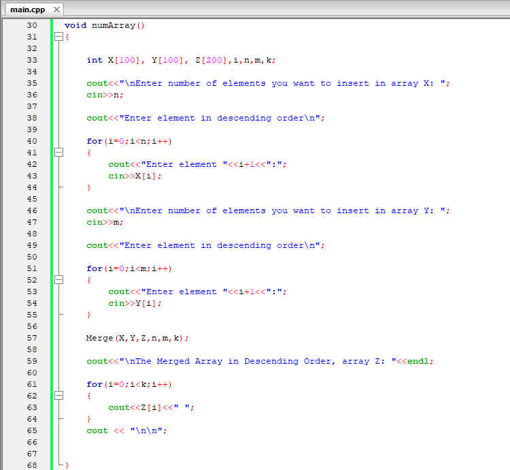The height and width of the screenshot is (470, 510).
Task: Click line number 57 in the margin
Action: (32, 338)
